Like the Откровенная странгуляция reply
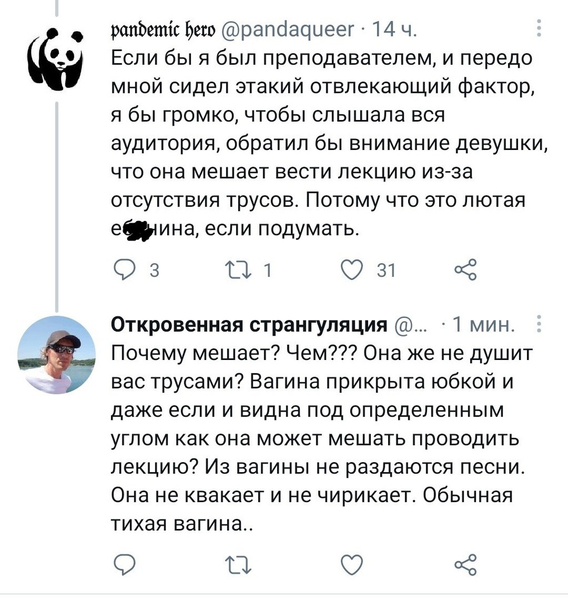Screen dimensions: 568x600 pos(350,565)
